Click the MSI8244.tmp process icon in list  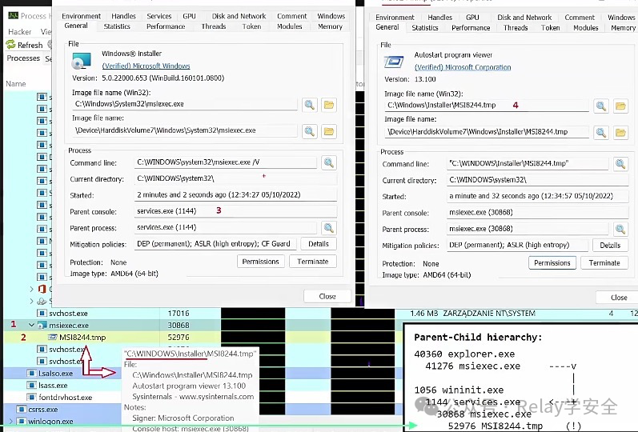[x=53, y=338]
